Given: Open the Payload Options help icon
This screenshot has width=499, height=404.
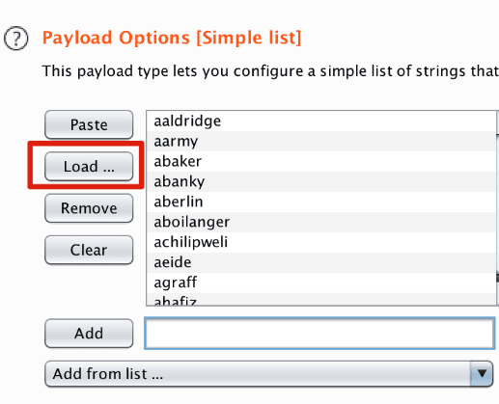Looking at the screenshot, I should (x=16, y=39).
